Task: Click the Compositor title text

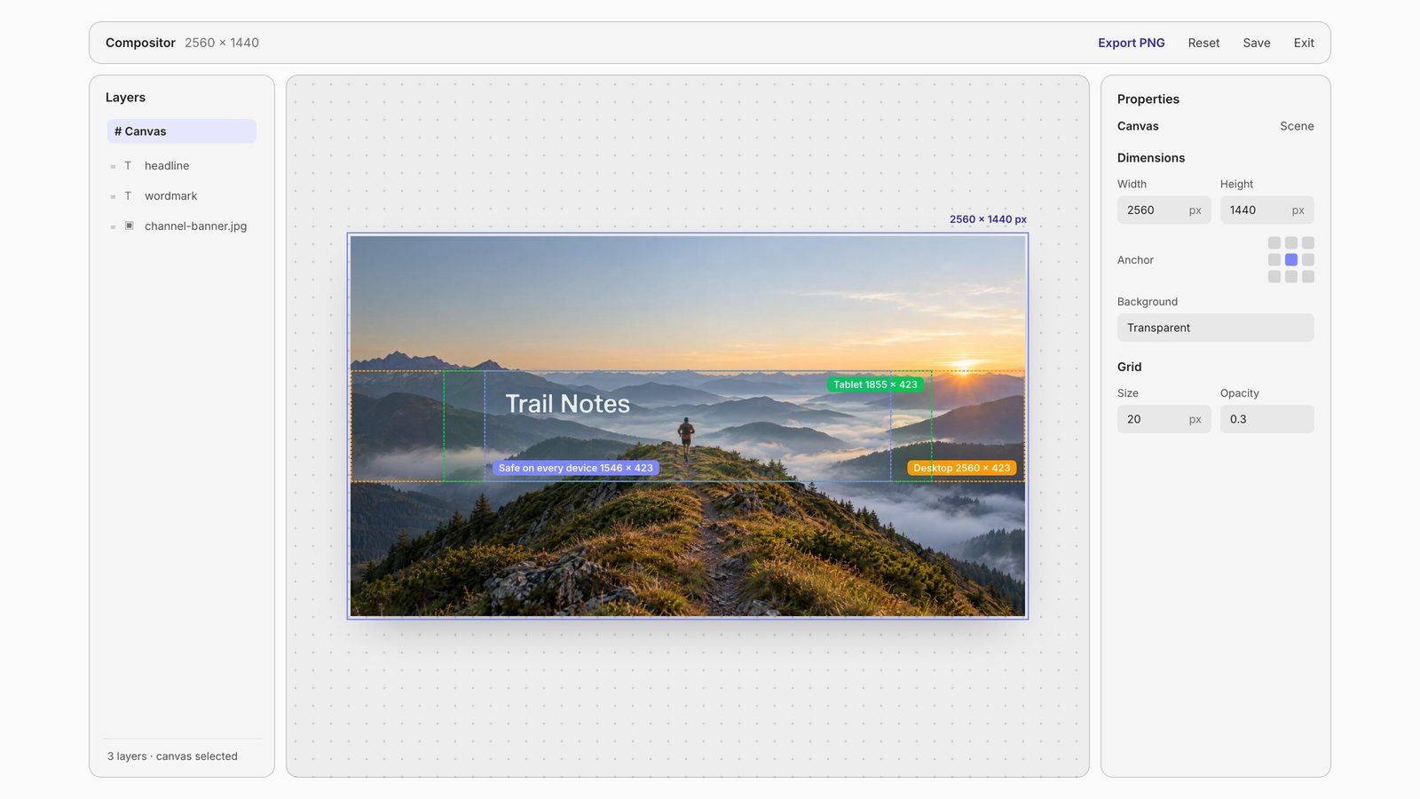Action: click(x=140, y=43)
